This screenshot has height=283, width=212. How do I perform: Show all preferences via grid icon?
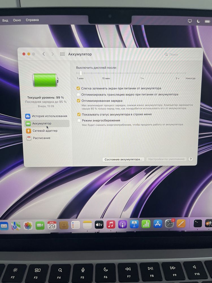[x=62, y=54]
